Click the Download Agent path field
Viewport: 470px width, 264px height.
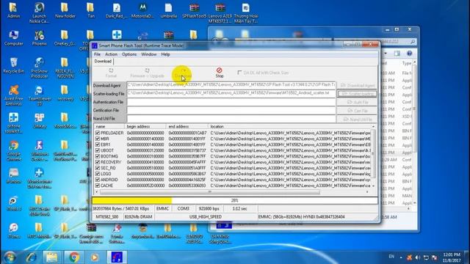[231, 85]
